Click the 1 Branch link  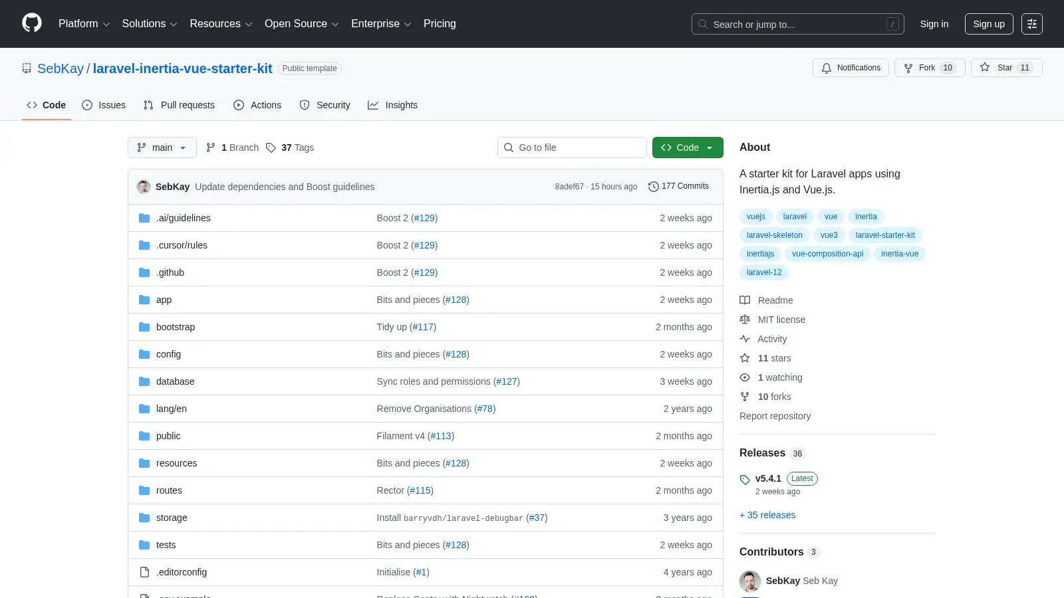[x=233, y=148]
